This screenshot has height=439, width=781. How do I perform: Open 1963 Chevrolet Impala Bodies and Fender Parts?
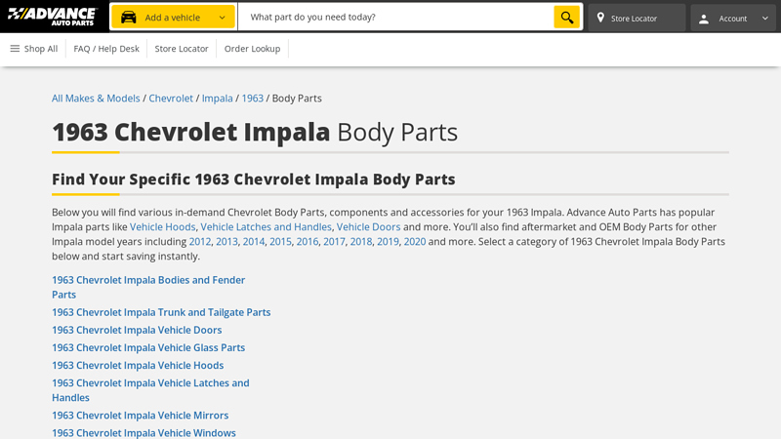pos(148,287)
